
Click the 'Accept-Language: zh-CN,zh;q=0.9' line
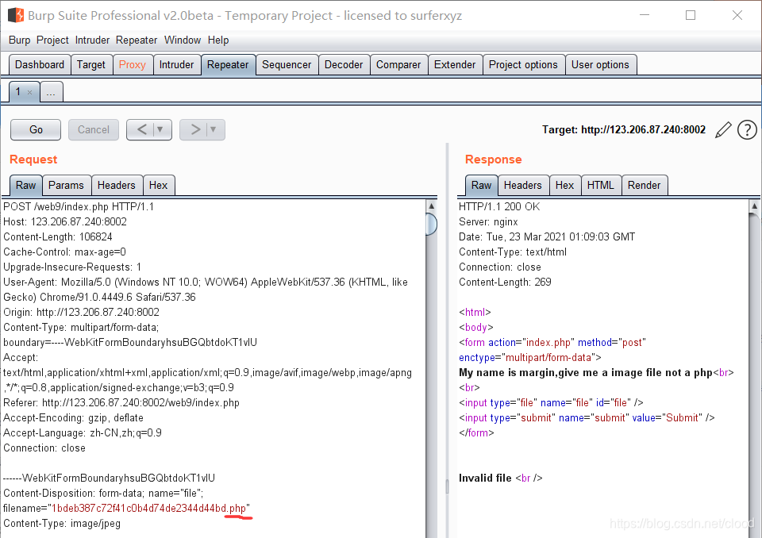coord(82,432)
